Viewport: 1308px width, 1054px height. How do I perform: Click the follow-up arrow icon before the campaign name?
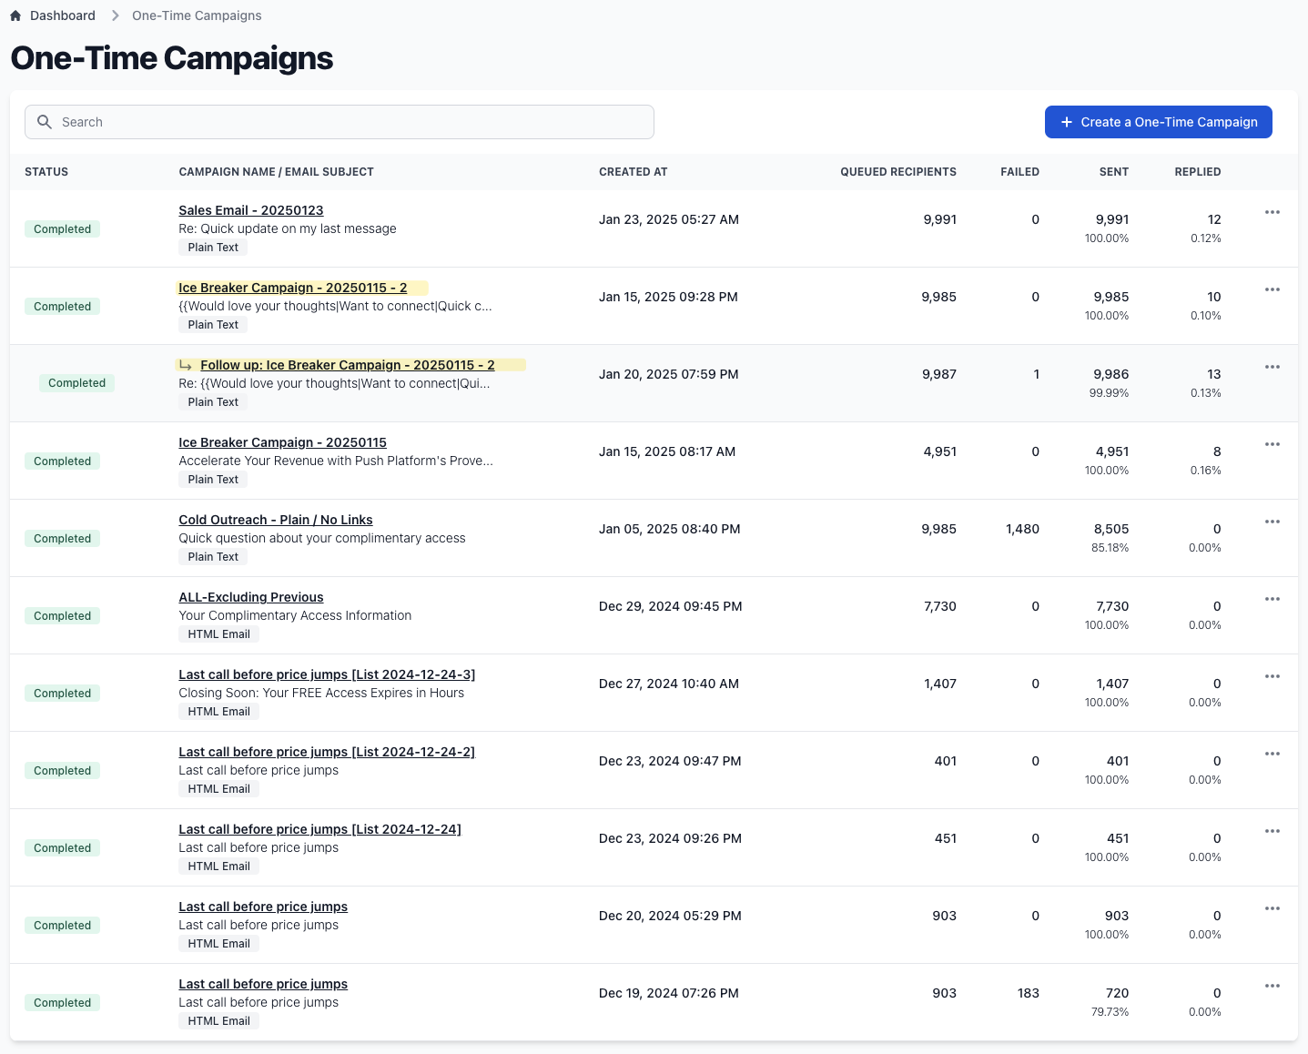(186, 364)
